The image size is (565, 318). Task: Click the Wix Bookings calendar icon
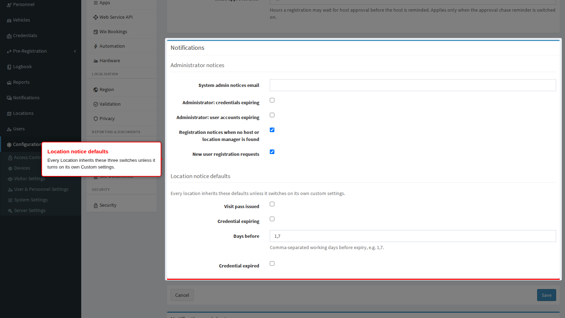[96, 32]
